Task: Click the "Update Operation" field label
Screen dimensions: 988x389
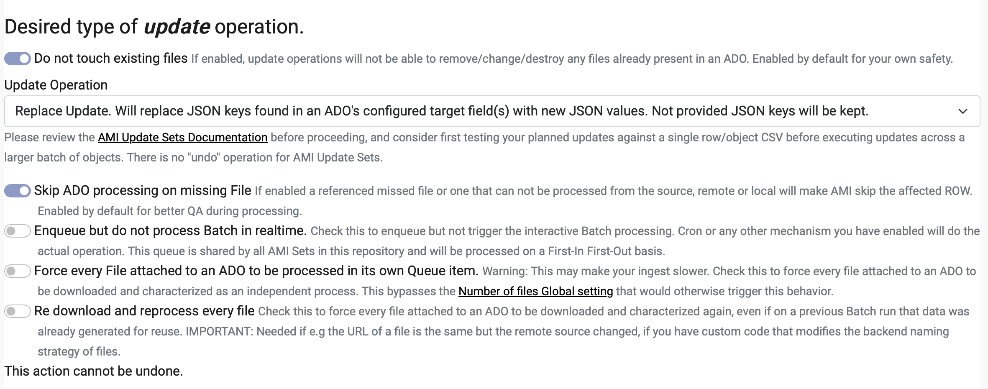Action: point(56,85)
